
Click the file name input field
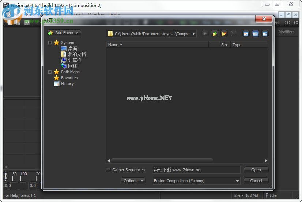point(196,170)
